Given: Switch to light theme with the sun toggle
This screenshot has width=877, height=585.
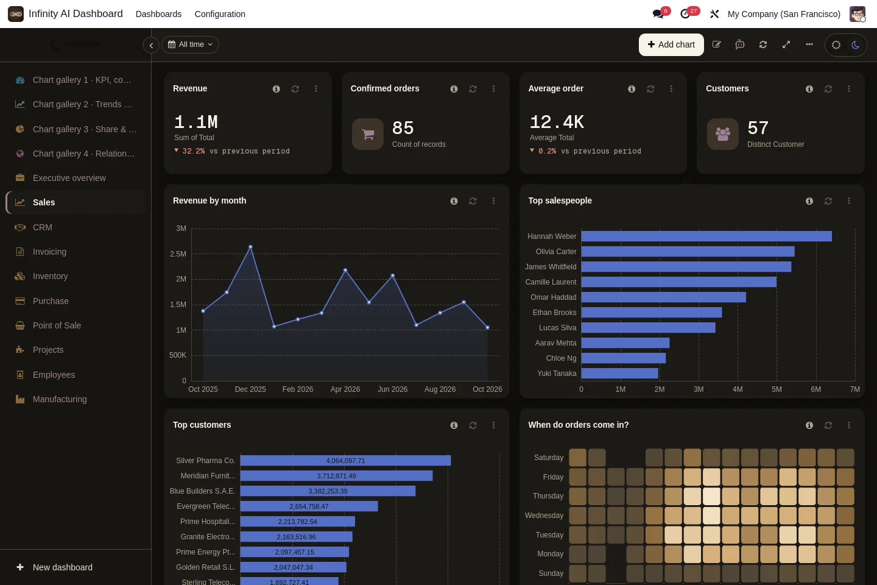Looking at the screenshot, I should pyautogui.click(x=836, y=44).
